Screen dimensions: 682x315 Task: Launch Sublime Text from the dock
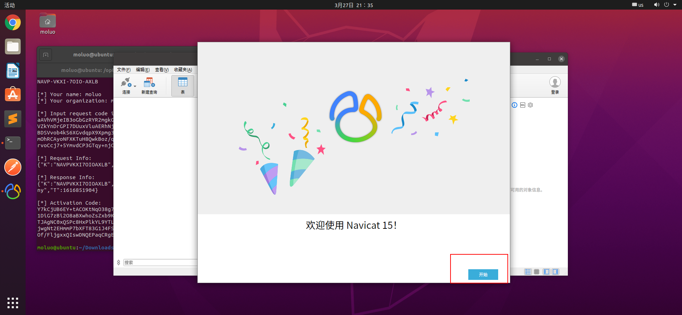pos(13,119)
